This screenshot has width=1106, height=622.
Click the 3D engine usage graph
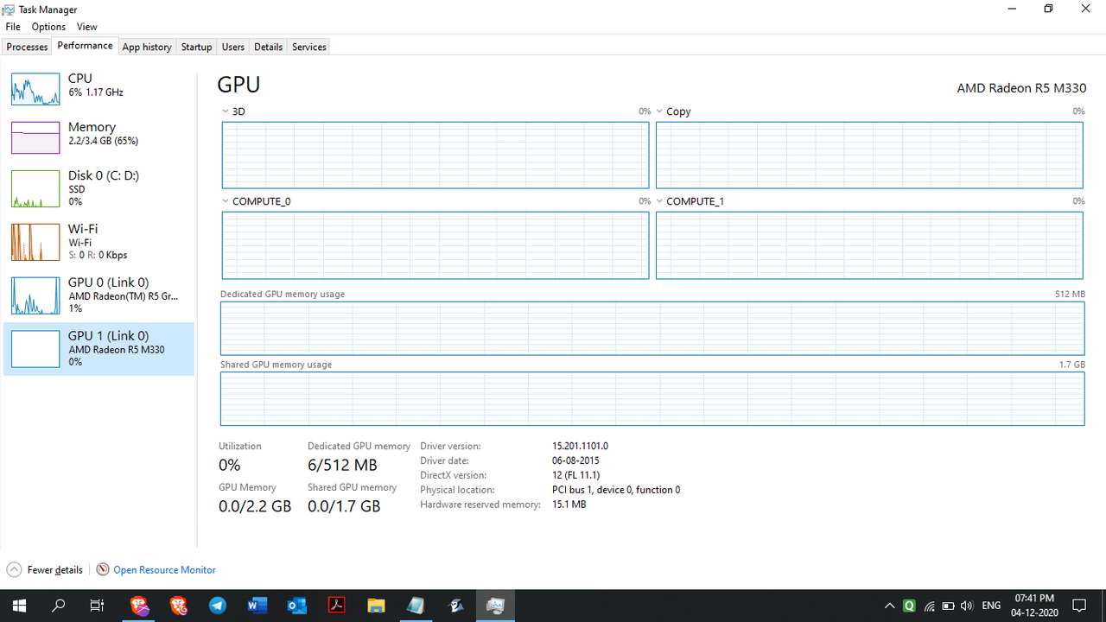coord(435,155)
